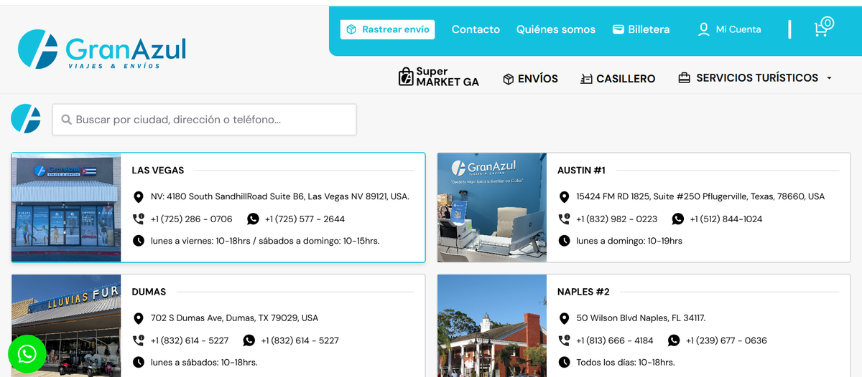Click the Pflugerville address for Austin #1
This screenshot has width=862, height=377.
point(700,196)
